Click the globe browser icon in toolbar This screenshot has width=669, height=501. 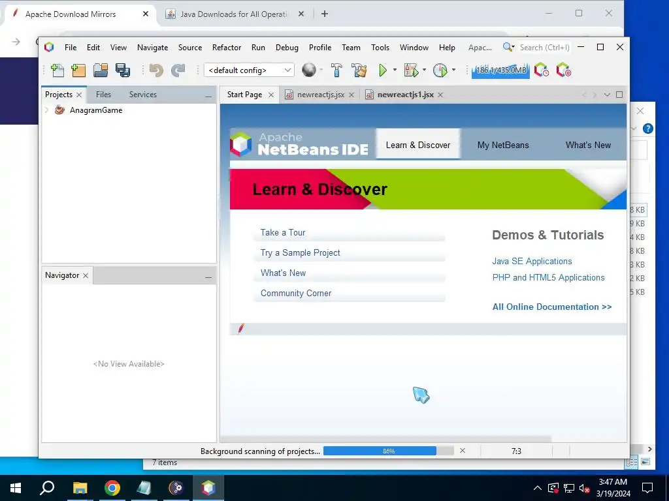(x=309, y=70)
